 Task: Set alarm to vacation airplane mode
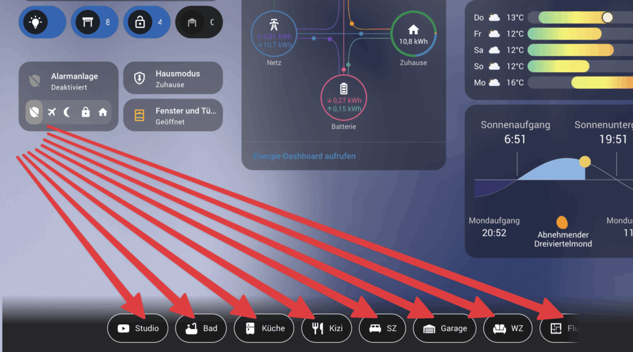(x=51, y=112)
